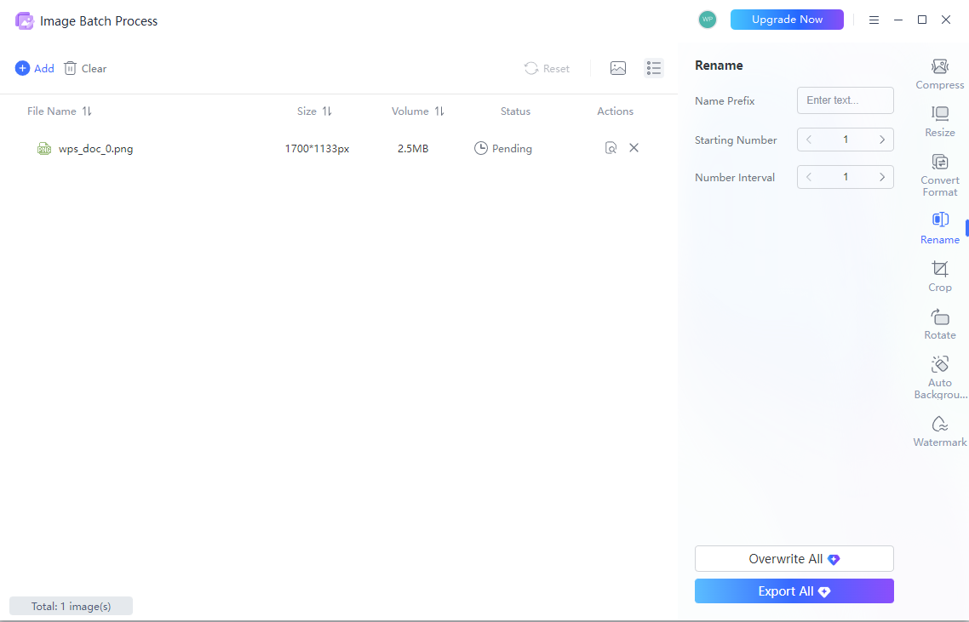Open the Watermark tool

pos(939,431)
